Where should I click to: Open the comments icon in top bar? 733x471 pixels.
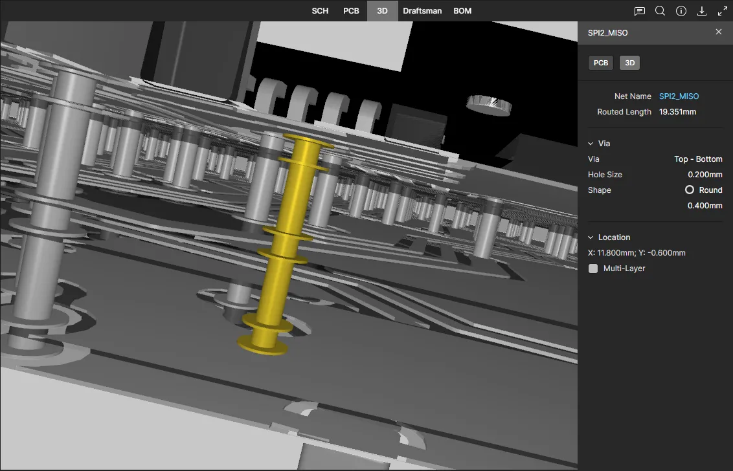(x=639, y=11)
